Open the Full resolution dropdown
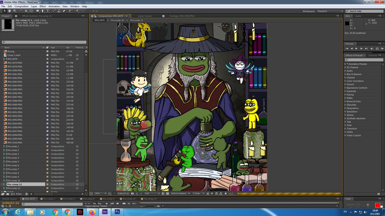The image size is (385, 216). [x=152, y=193]
